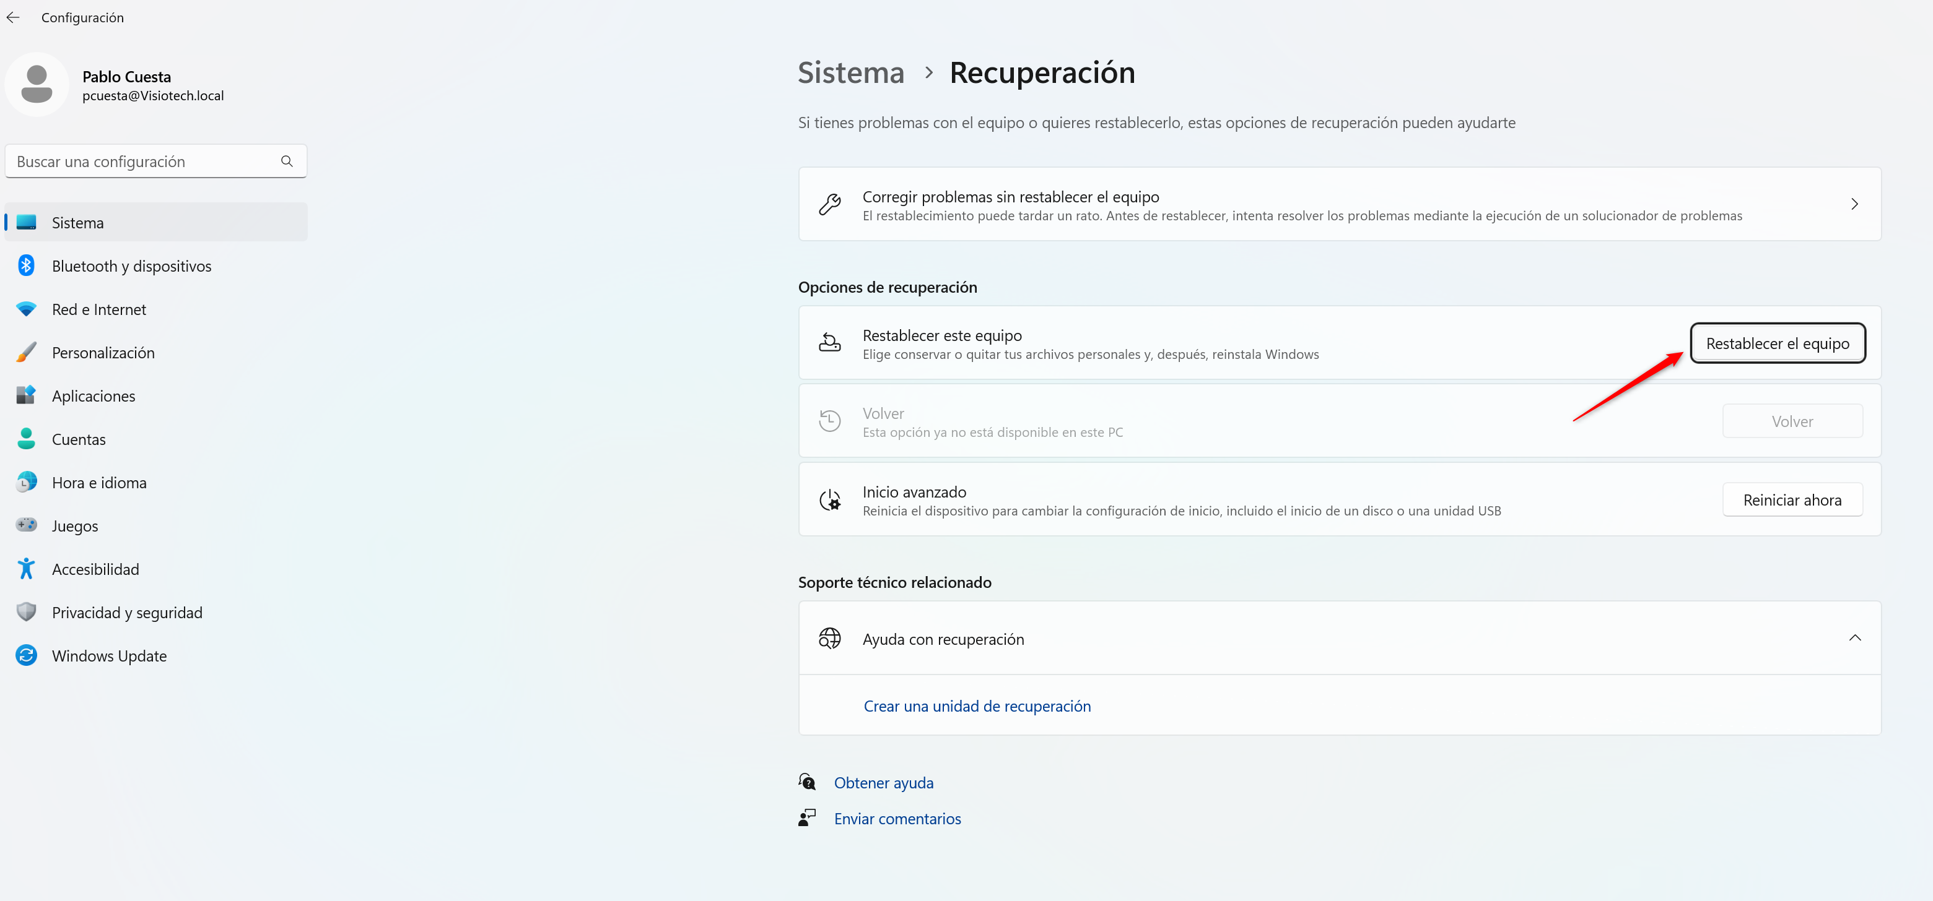Open Juegos settings
The width and height of the screenshot is (1933, 901).
coord(156,526)
